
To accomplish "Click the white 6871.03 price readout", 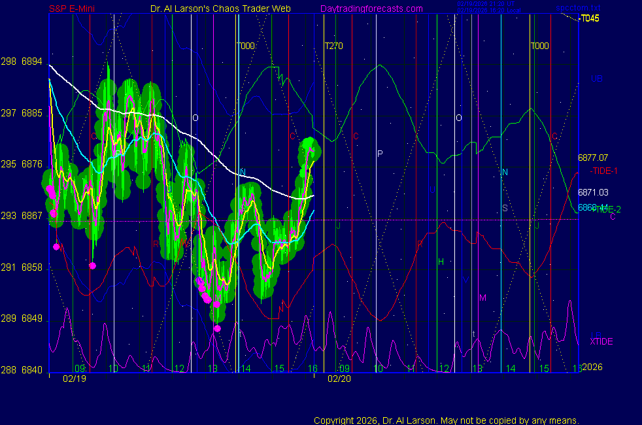I will click(x=593, y=192).
